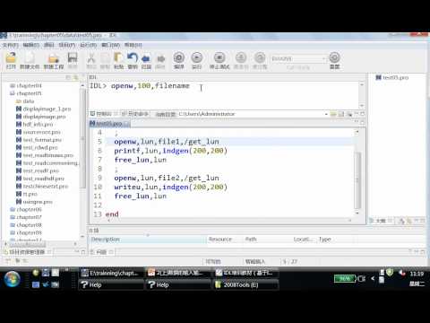
Task: Click the Undo curved-arrow toolbar icon
Action: (133, 57)
